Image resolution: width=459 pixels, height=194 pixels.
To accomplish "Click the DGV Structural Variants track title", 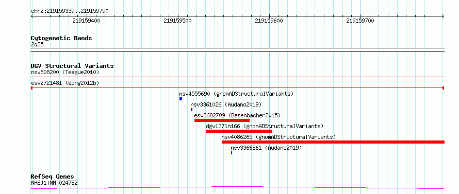I will (72, 66).
